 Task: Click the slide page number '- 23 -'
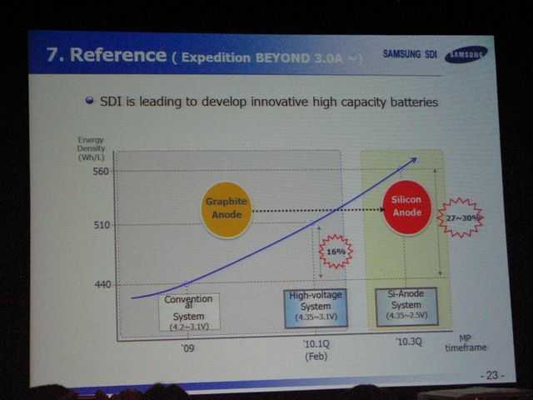coord(492,375)
